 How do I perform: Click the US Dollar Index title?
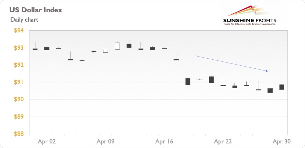coord(36,10)
